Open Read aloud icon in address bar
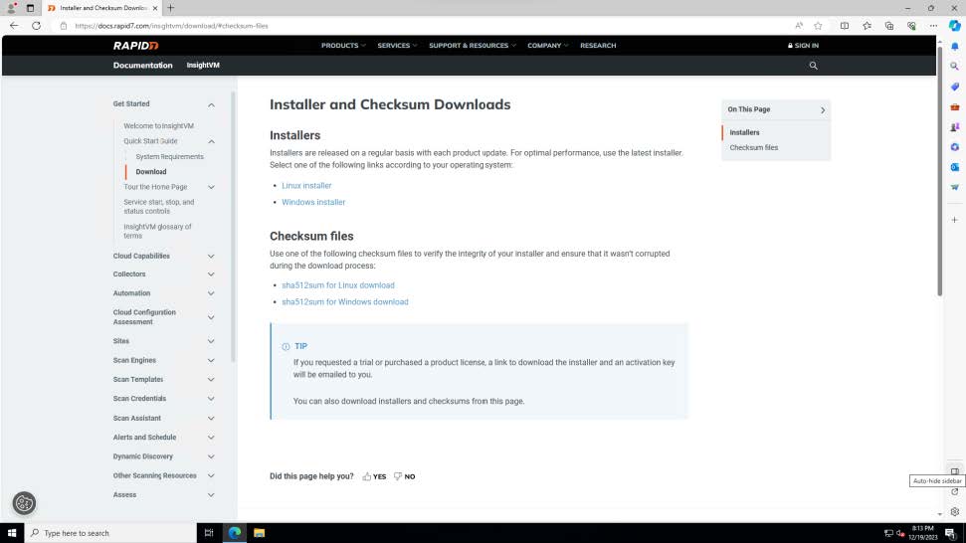Viewport: 966px width, 543px height. tap(799, 26)
